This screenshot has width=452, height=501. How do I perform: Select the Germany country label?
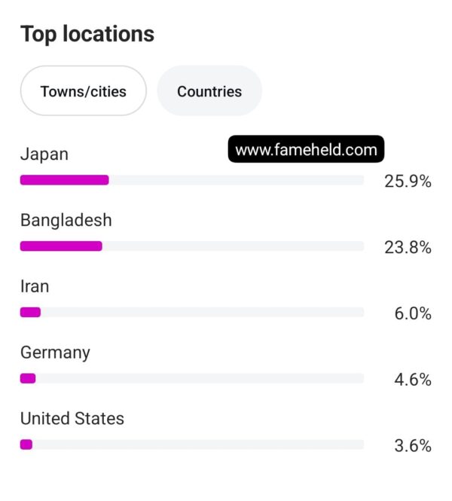55,353
